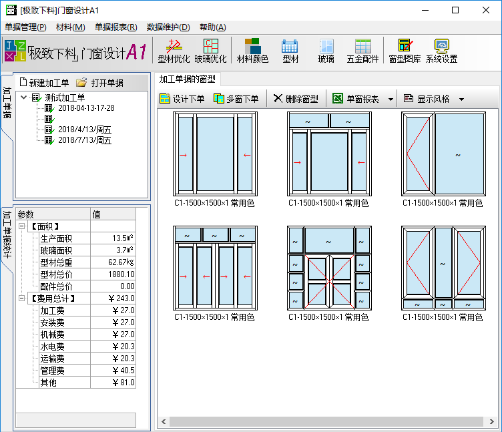This screenshot has width=502, height=432.
Task: Collapse the 【费用总计】 group
Action: click(21, 298)
